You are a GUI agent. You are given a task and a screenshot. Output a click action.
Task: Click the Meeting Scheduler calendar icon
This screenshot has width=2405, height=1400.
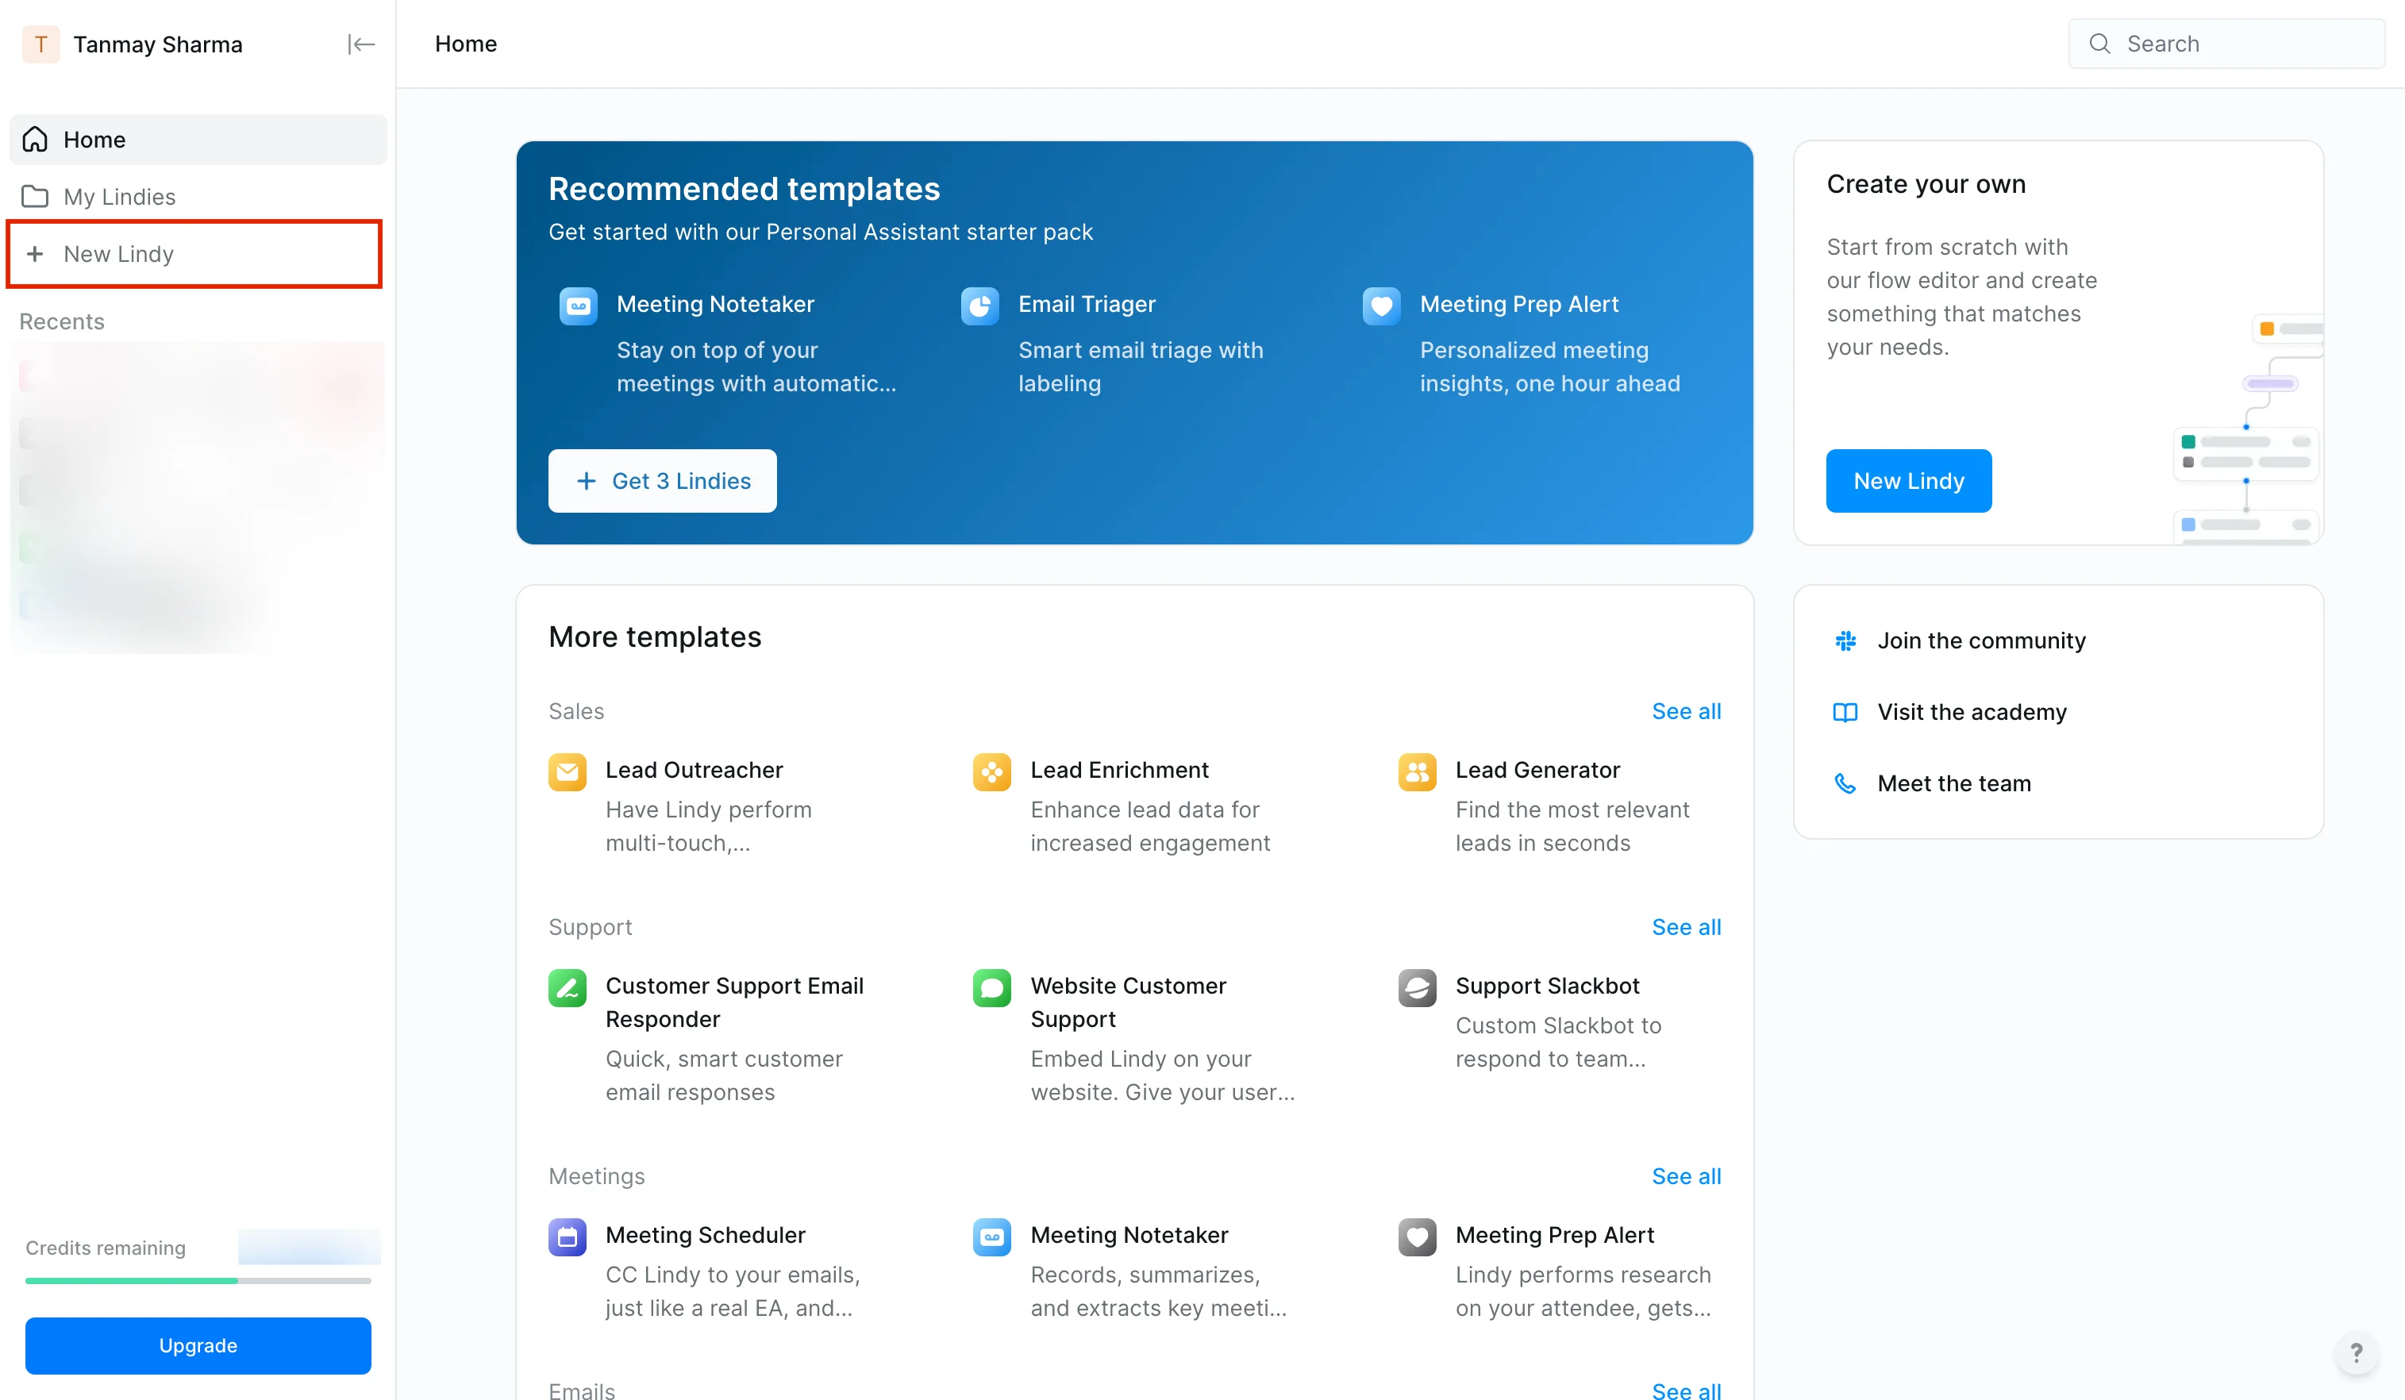[567, 1237]
